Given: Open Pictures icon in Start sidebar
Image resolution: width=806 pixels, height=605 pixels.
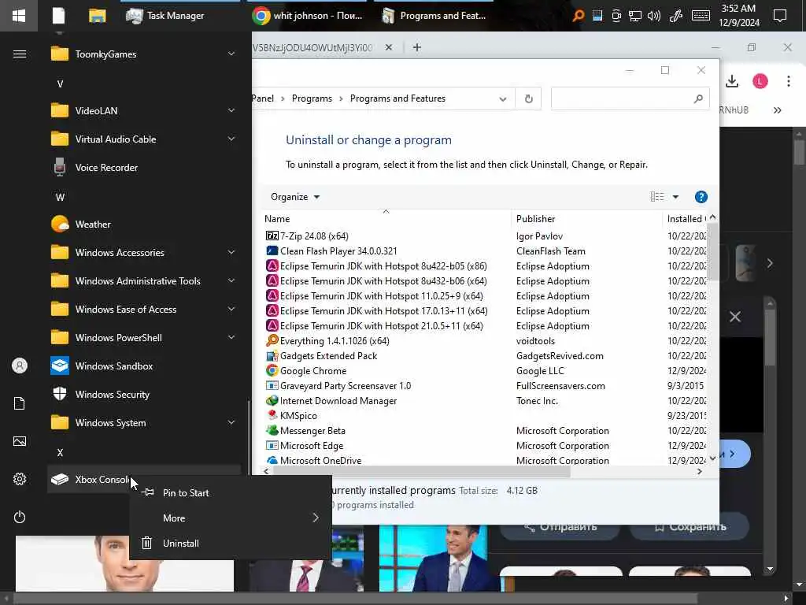Looking at the screenshot, I should tap(20, 441).
